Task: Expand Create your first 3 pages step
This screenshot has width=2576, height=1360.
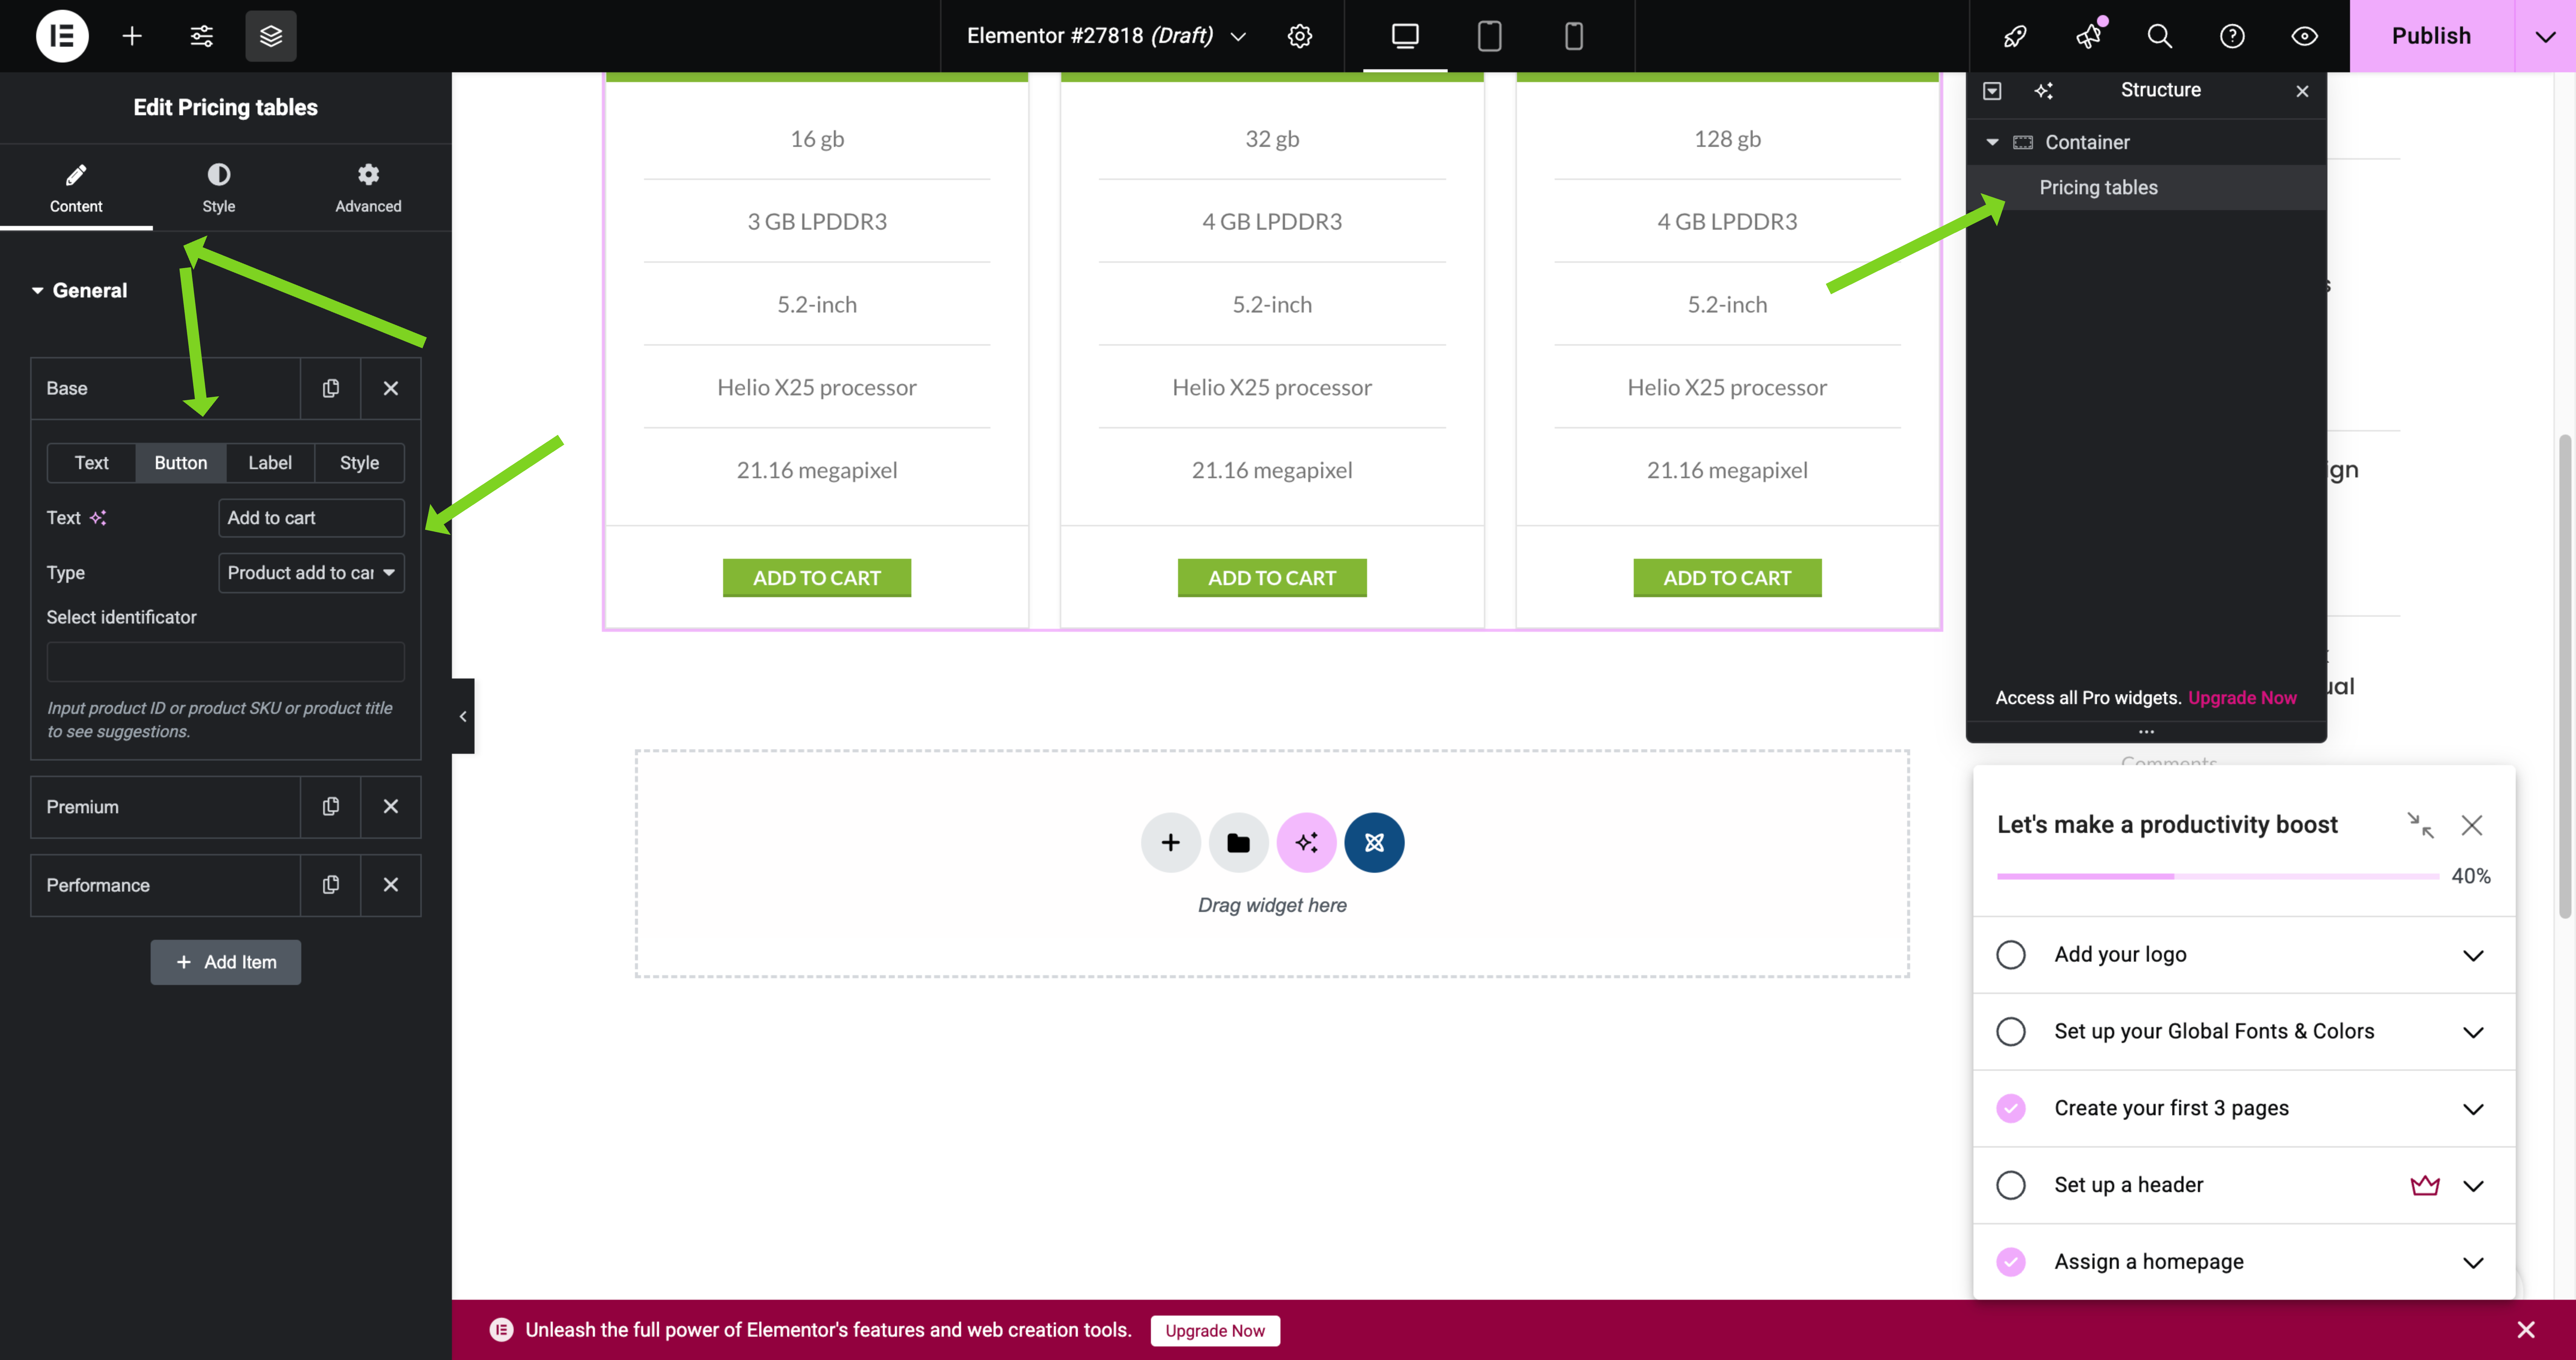Action: [x=2473, y=1109]
